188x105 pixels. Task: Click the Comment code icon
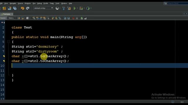click(x=82, y=18)
